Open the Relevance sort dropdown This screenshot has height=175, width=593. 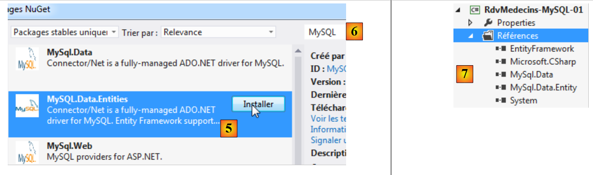tap(218, 32)
